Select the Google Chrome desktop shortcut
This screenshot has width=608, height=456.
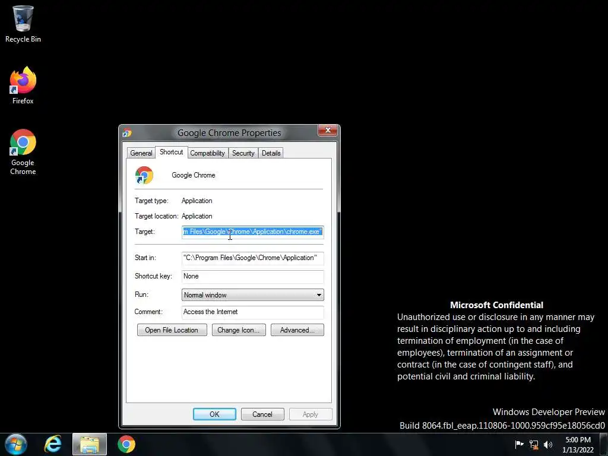tap(23, 151)
